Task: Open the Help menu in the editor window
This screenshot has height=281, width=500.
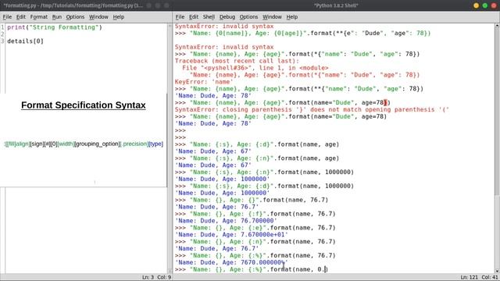Action: (118, 17)
